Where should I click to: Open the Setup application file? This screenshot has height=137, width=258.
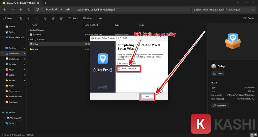(35, 44)
